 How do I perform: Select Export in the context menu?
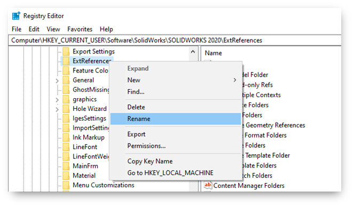(176, 134)
